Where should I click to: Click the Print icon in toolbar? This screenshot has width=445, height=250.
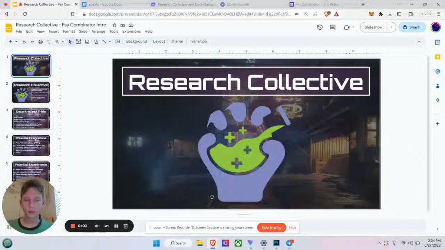pos(41,41)
